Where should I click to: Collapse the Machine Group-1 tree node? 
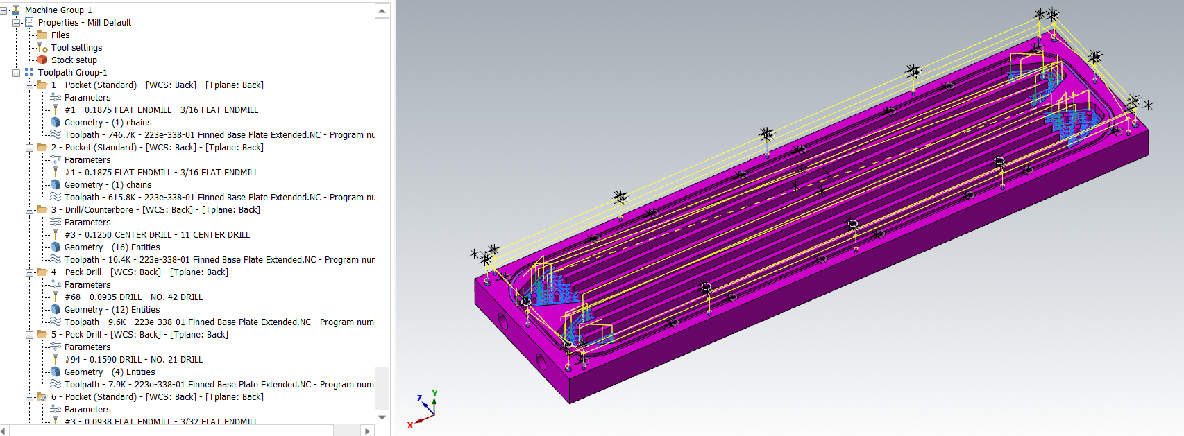coord(4,10)
